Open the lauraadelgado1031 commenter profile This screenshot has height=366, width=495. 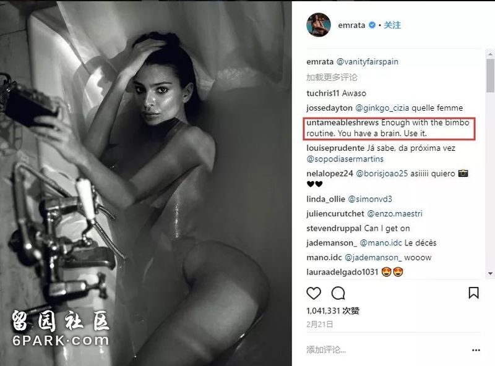tap(342, 272)
